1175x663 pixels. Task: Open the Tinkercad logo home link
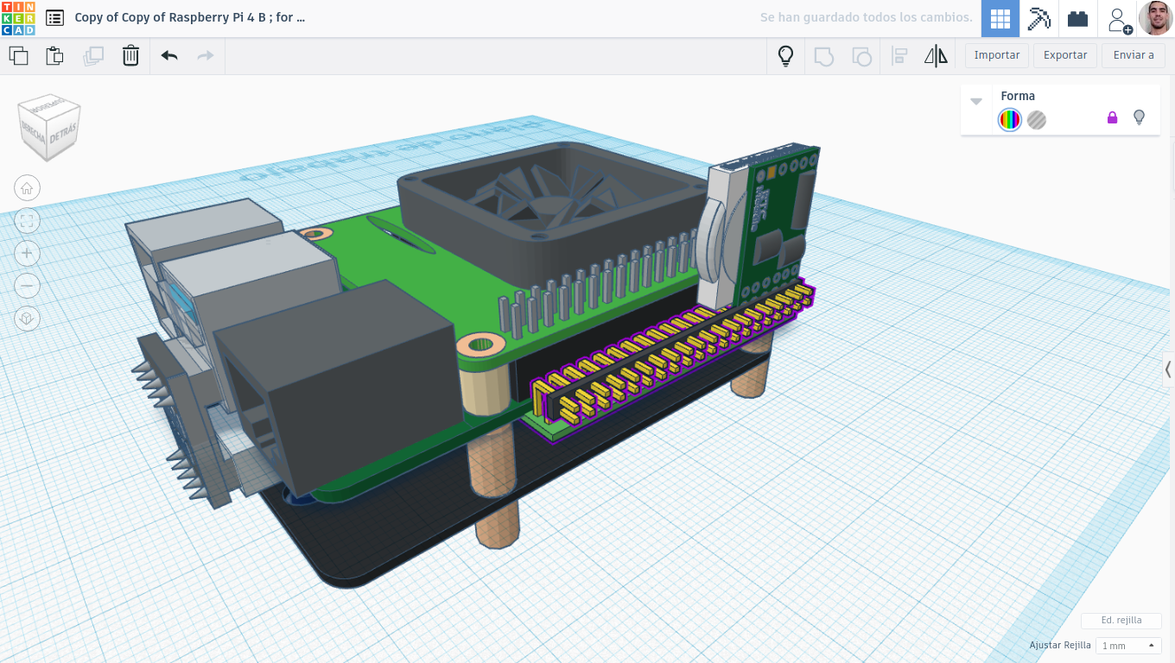point(18,18)
